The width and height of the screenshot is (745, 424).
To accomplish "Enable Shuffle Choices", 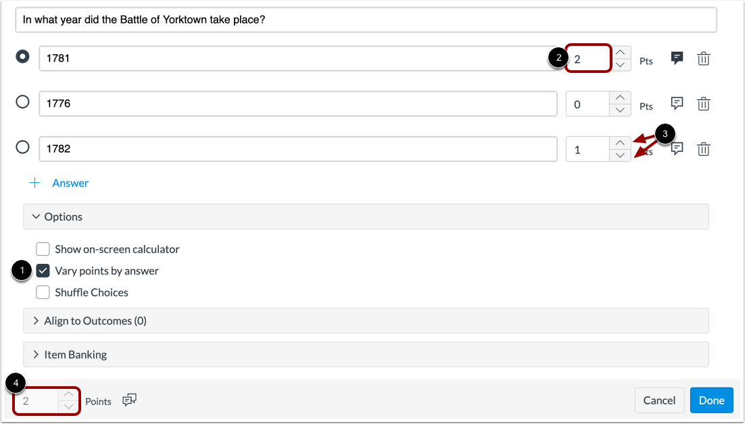I will [x=43, y=292].
